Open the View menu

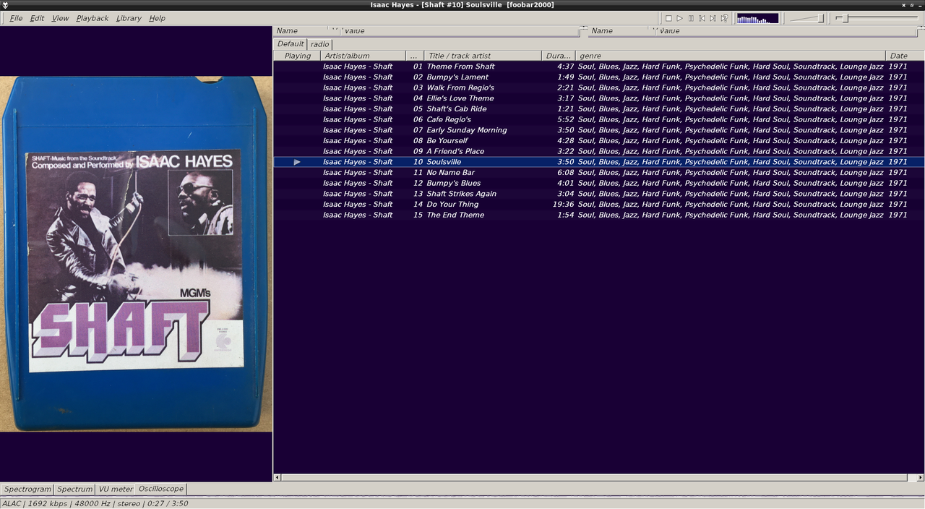pos(61,18)
